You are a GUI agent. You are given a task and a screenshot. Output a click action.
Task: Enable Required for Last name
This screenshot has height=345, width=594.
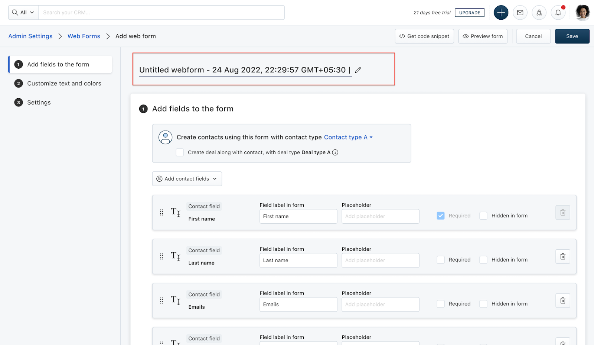(441, 260)
